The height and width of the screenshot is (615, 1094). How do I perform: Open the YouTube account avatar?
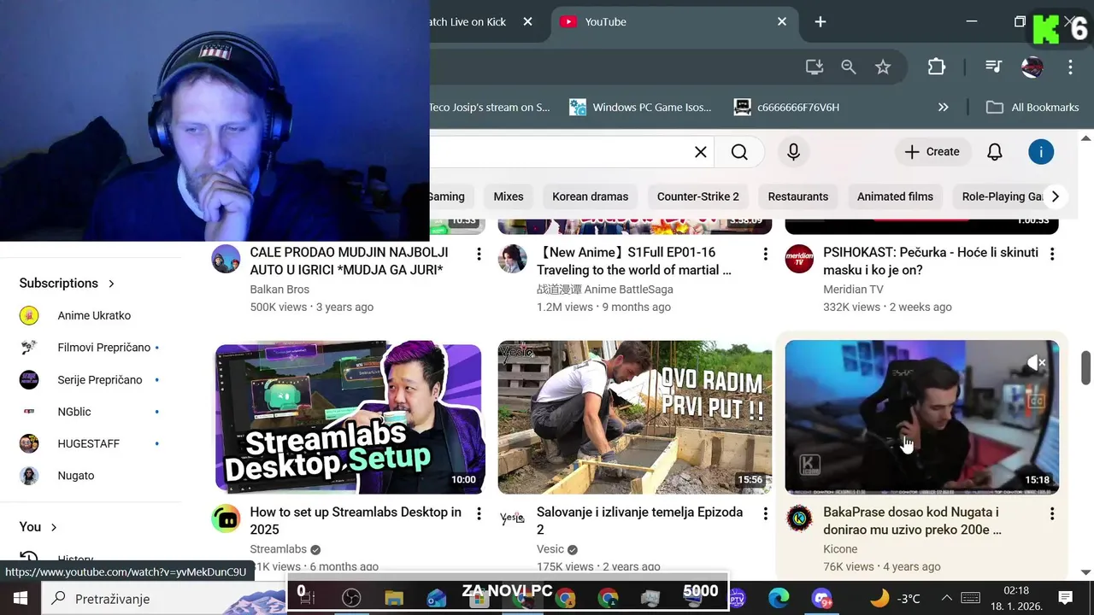coord(1040,152)
